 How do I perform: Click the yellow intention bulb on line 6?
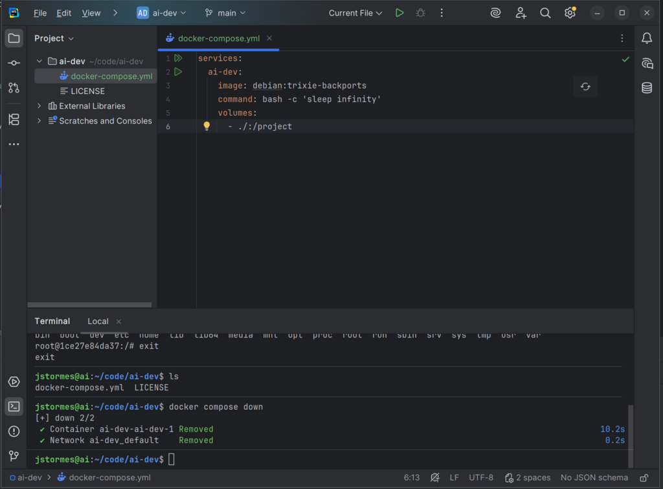(x=207, y=126)
